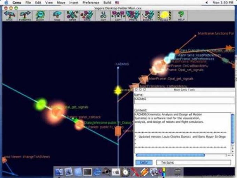The width and height of the screenshot is (237, 178).
Task: Click the volume icon in menu bar
Action: click(x=206, y=2)
